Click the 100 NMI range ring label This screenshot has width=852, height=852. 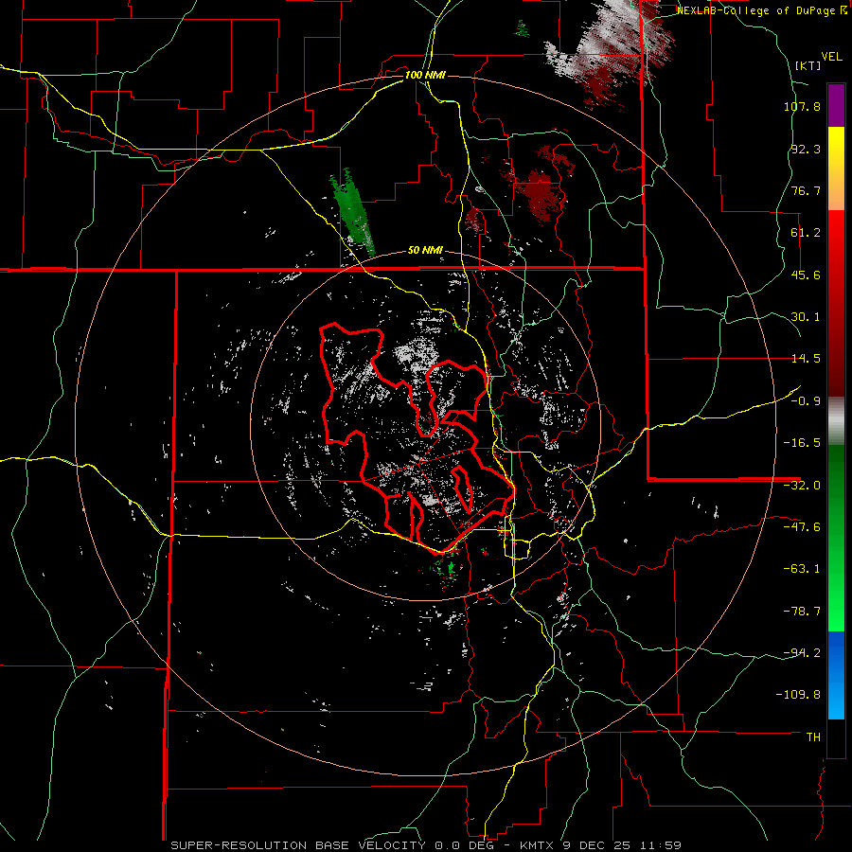pyautogui.click(x=425, y=75)
